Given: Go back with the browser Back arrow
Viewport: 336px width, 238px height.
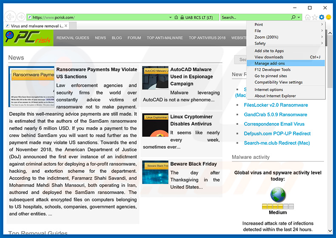Looking at the screenshot, I should click(10, 17).
